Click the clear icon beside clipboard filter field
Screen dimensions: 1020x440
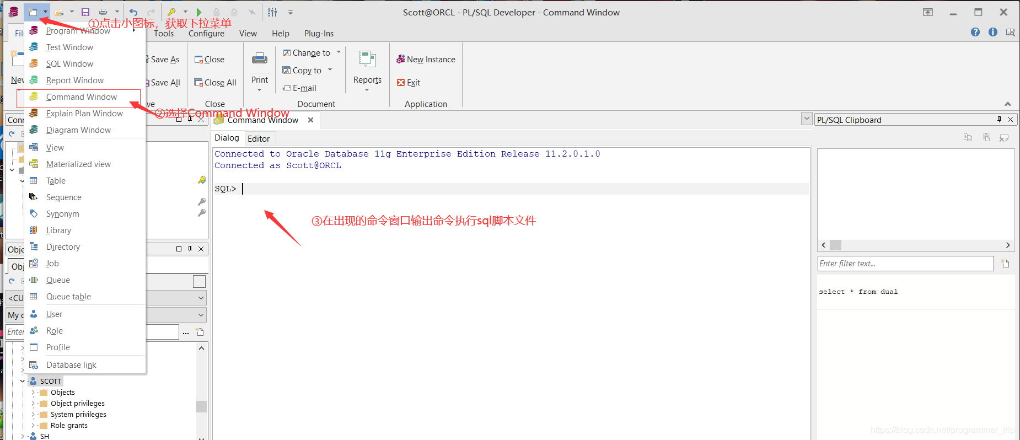tap(1005, 264)
